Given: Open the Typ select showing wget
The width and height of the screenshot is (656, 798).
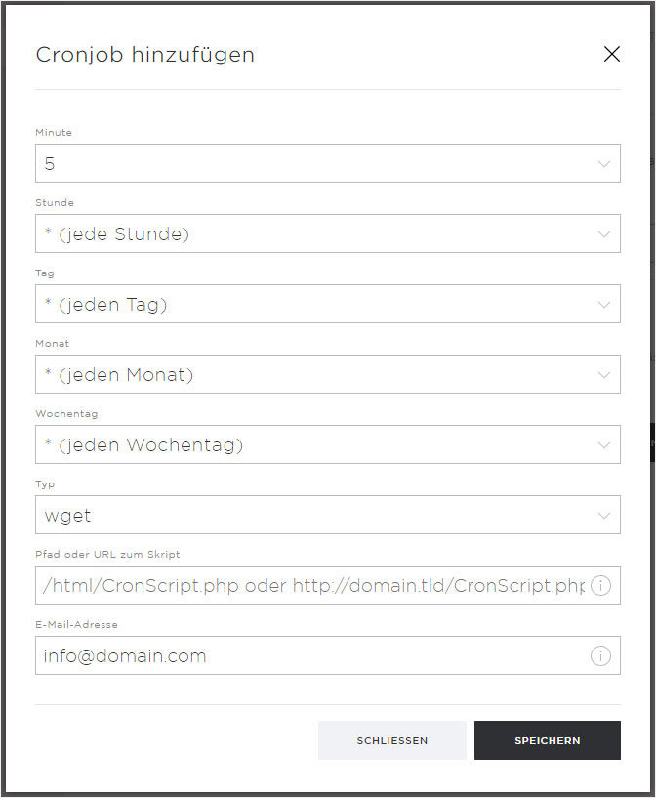Looking at the screenshot, I should (327, 515).
